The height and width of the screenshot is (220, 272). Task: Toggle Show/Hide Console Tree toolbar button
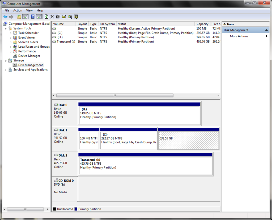pyautogui.click(x=25, y=17)
